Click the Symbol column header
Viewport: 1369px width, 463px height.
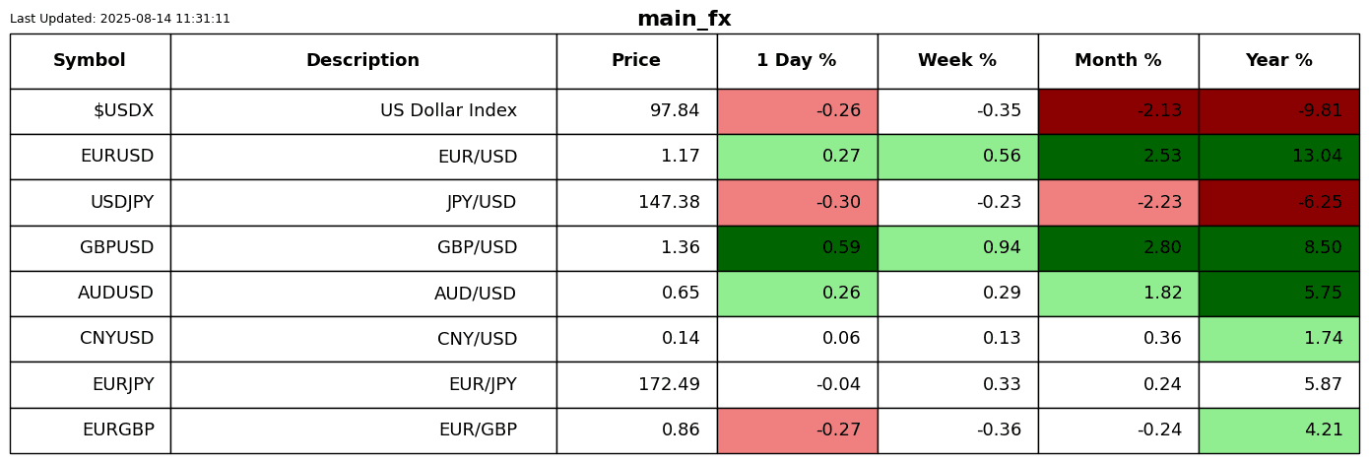click(90, 61)
